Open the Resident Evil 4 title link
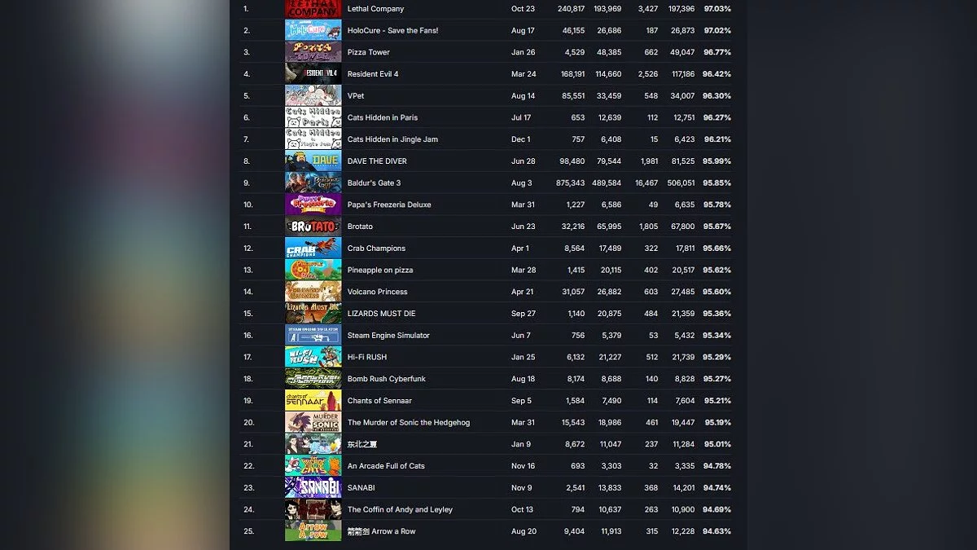The height and width of the screenshot is (550, 977). [x=373, y=74]
